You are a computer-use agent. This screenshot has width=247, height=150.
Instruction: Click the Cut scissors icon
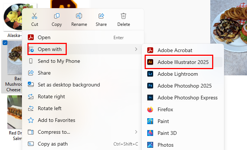[x=34, y=16]
